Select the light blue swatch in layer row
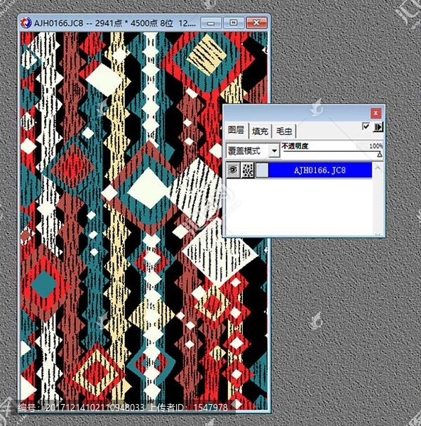The width and height of the screenshot is (421, 426). (262, 170)
